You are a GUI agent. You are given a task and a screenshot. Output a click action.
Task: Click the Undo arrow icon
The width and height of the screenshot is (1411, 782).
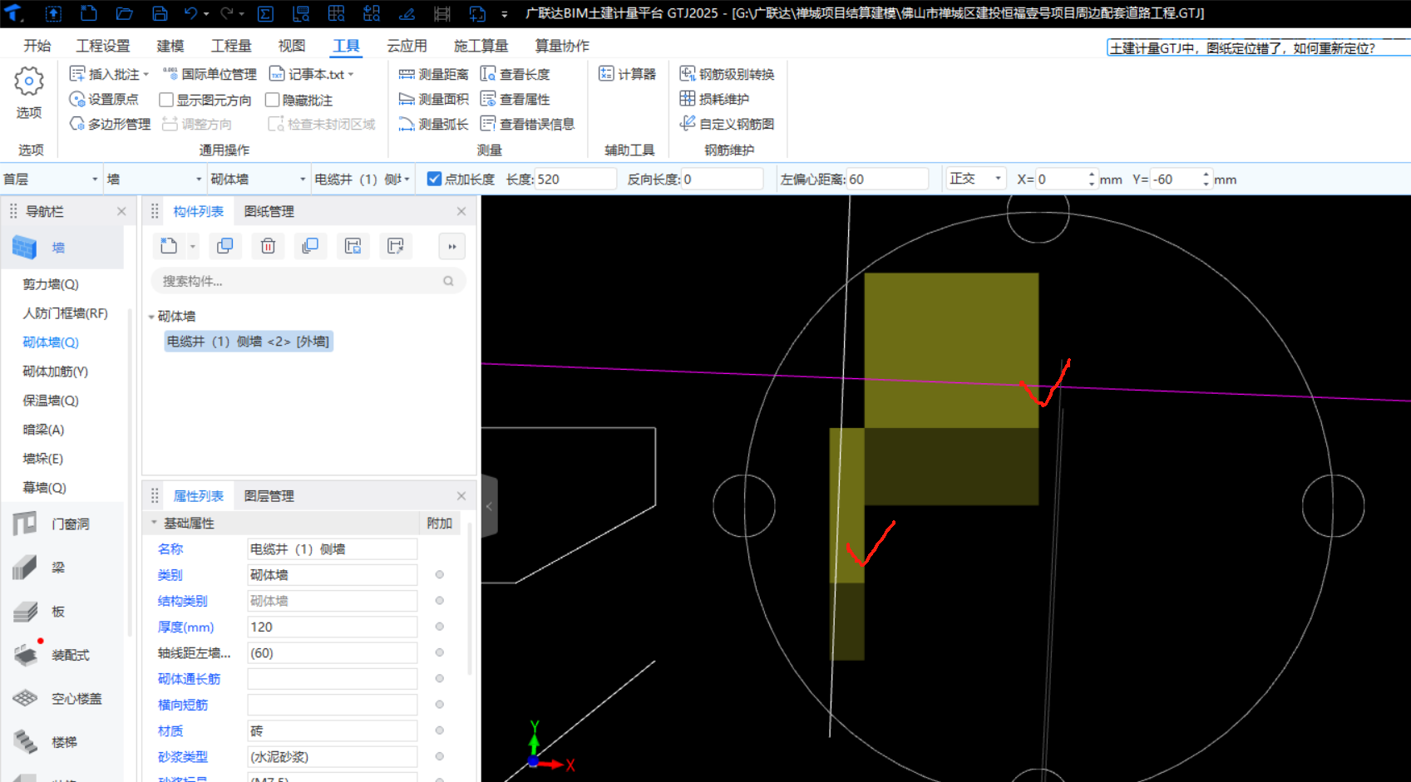pyautogui.click(x=190, y=13)
